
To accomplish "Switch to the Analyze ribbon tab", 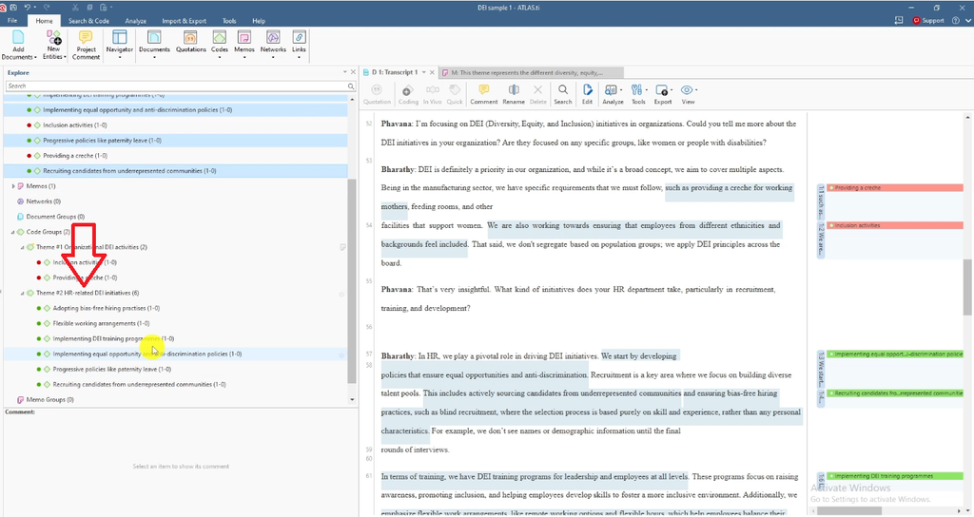I will [135, 21].
